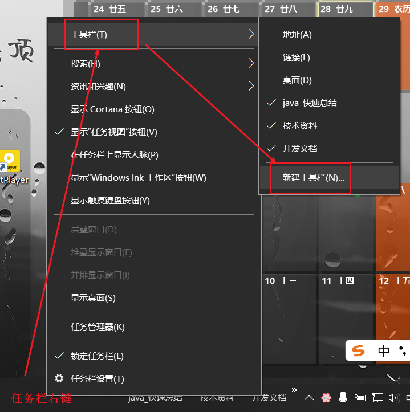The width and height of the screenshot is (410, 412).
Task: Uncheck 显示"任务视图"按钮 option
Action: [113, 132]
